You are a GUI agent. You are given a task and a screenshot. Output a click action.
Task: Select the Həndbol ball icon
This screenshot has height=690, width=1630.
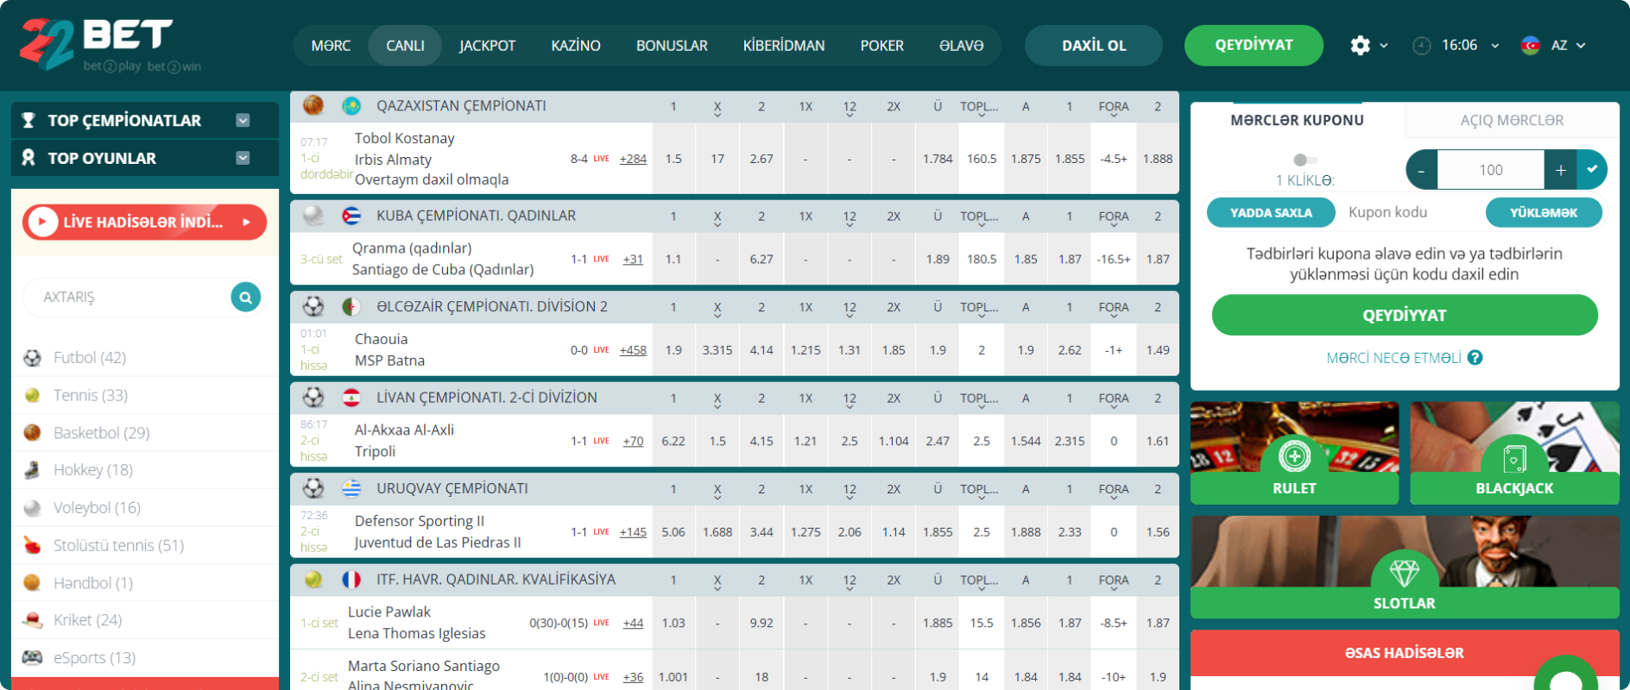click(x=32, y=583)
